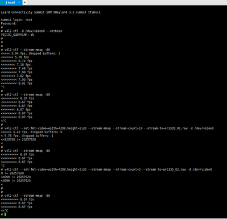Click the 6.74 fps output line
The image size is (227, 219).
[16, 61]
